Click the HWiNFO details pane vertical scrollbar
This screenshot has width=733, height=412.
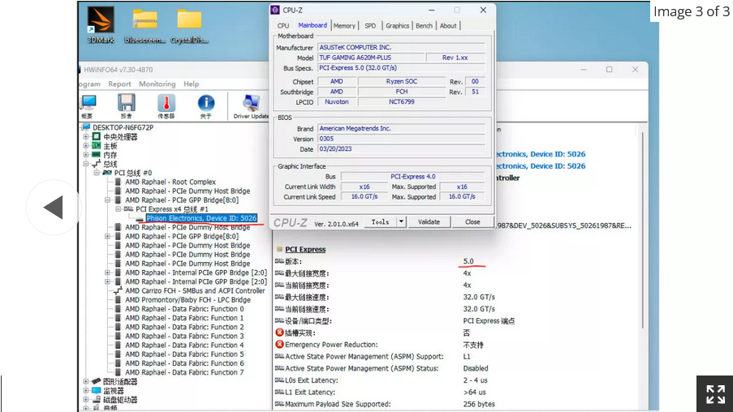(x=643, y=230)
